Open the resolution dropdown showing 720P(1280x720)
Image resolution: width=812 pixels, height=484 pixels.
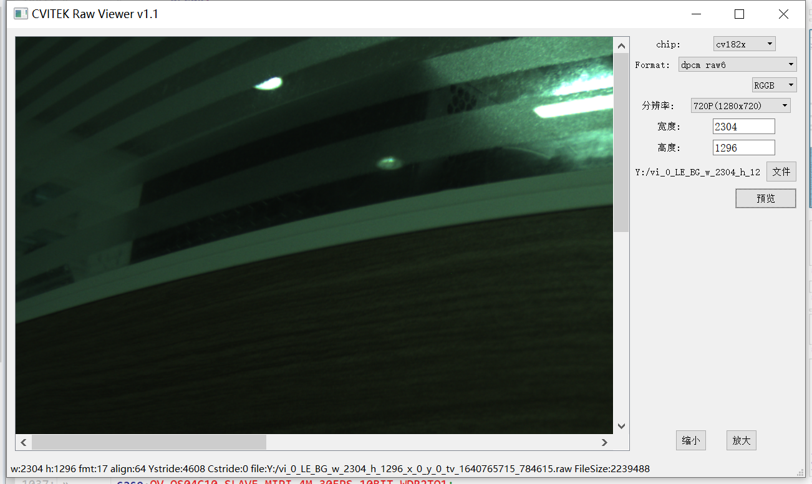tap(740, 105)
